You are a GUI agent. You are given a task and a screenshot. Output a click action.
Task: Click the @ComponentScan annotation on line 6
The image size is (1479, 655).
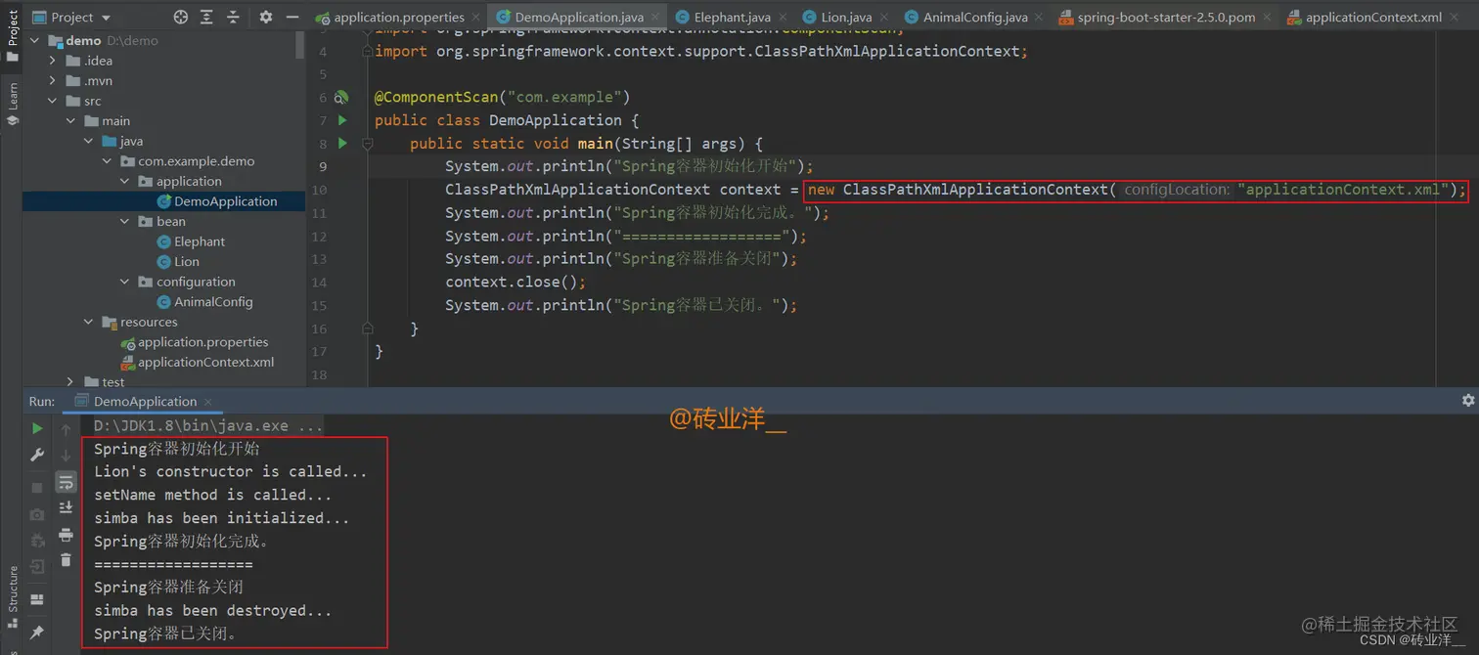[x=437, y=98]
